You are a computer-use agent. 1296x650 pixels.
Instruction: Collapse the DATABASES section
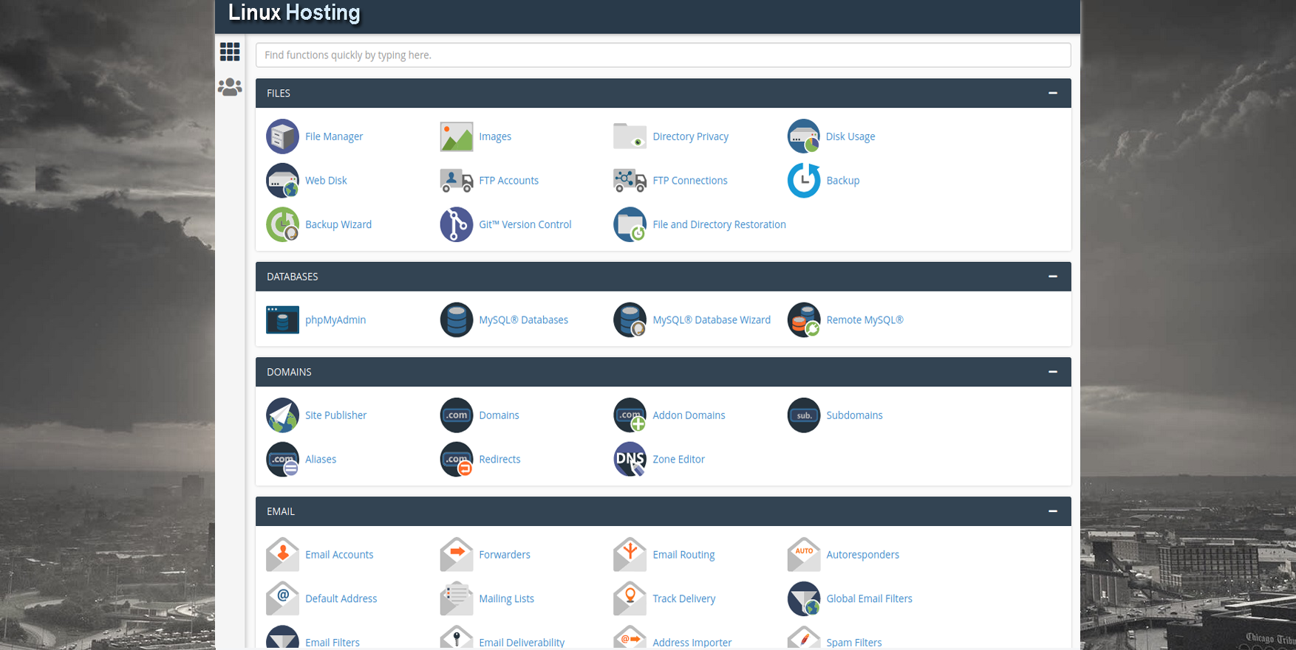click(x=1053, y=277)
